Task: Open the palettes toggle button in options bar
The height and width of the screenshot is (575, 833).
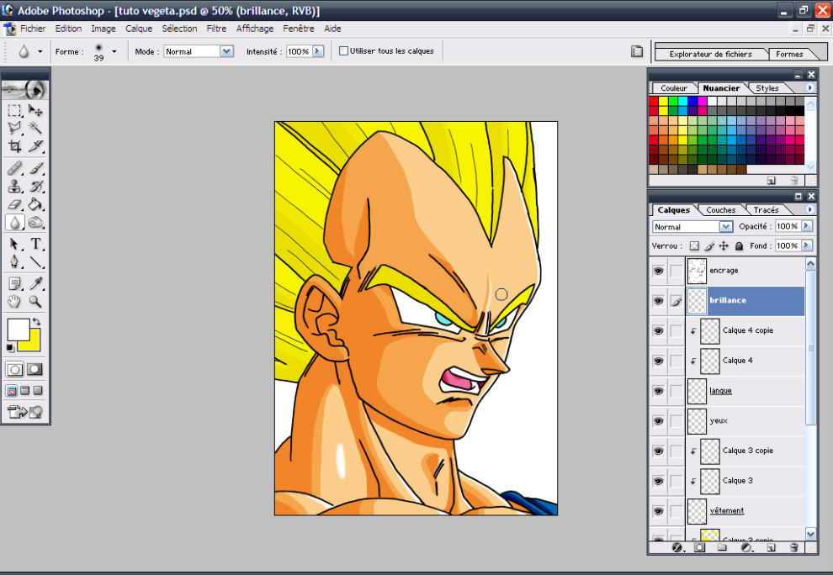Action: tap(636, 51)
